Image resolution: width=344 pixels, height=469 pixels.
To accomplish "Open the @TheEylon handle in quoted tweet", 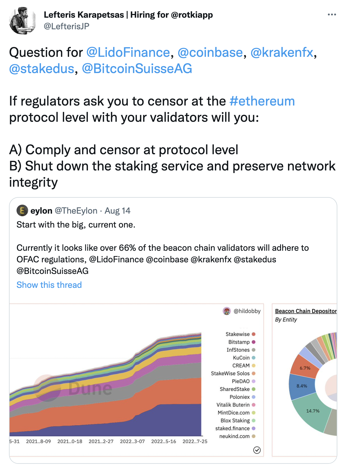I will pyautogui.click(x=76, y=211).
